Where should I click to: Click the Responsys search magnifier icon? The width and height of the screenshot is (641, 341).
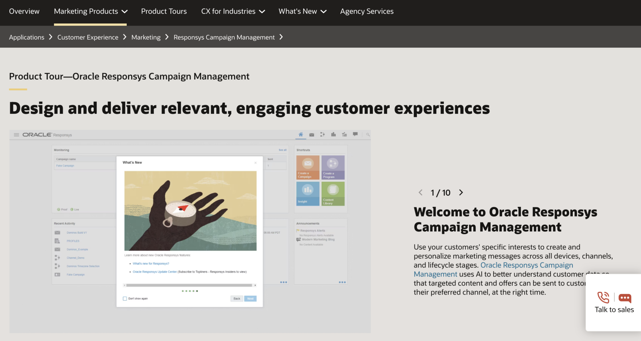[368, 135]
